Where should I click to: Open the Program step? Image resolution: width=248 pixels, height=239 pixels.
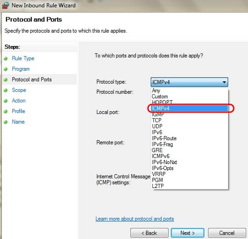[21, 69]
